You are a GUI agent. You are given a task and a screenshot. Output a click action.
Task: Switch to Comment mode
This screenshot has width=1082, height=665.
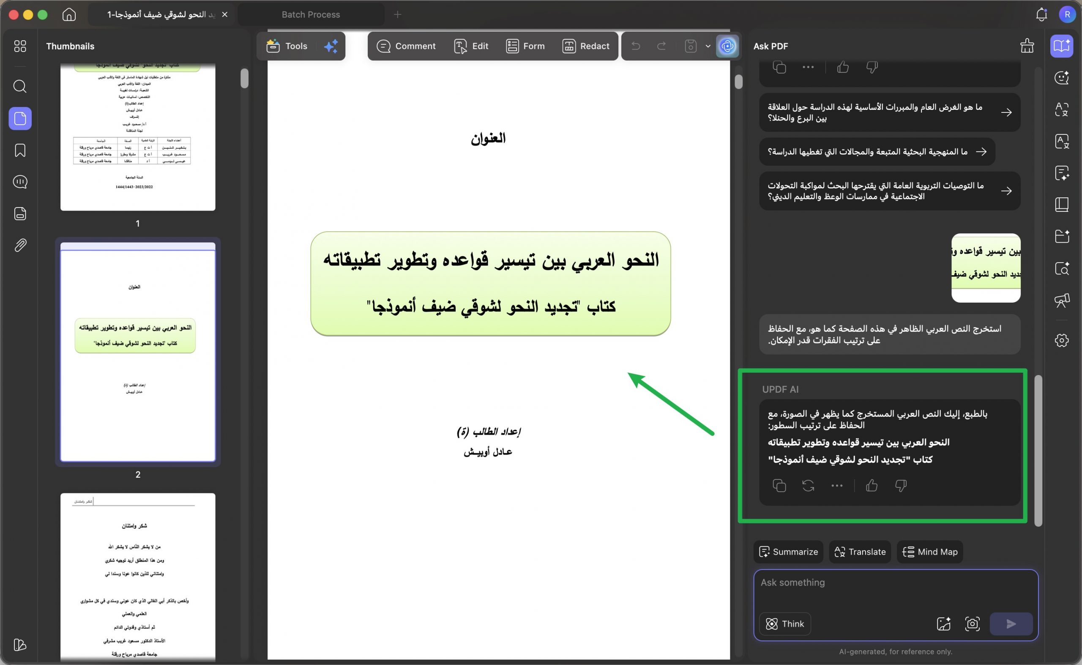(406, 46)
